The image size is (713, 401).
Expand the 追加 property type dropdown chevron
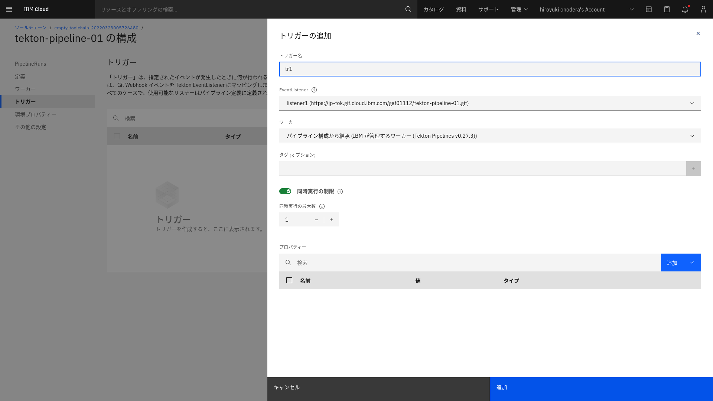click(692, 263)
